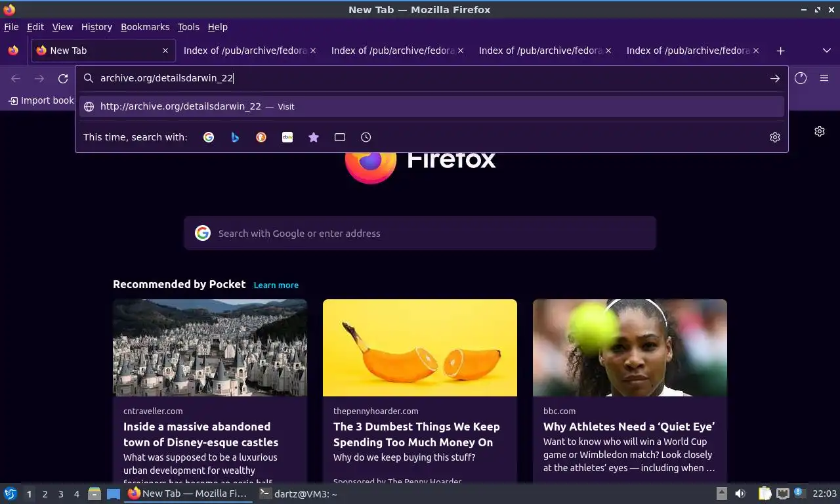Click Learn more next to Pocket
The image size is (840, 504).
[x=276, y=285]
